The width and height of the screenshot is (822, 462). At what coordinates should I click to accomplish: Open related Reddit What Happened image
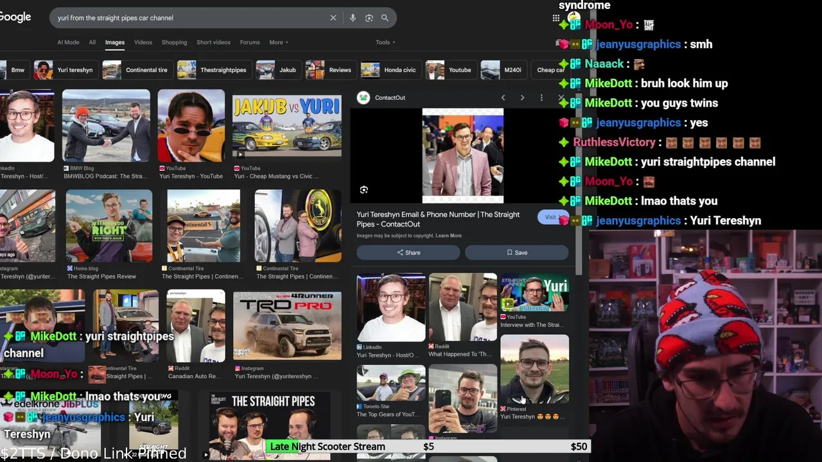coord(462,308)
